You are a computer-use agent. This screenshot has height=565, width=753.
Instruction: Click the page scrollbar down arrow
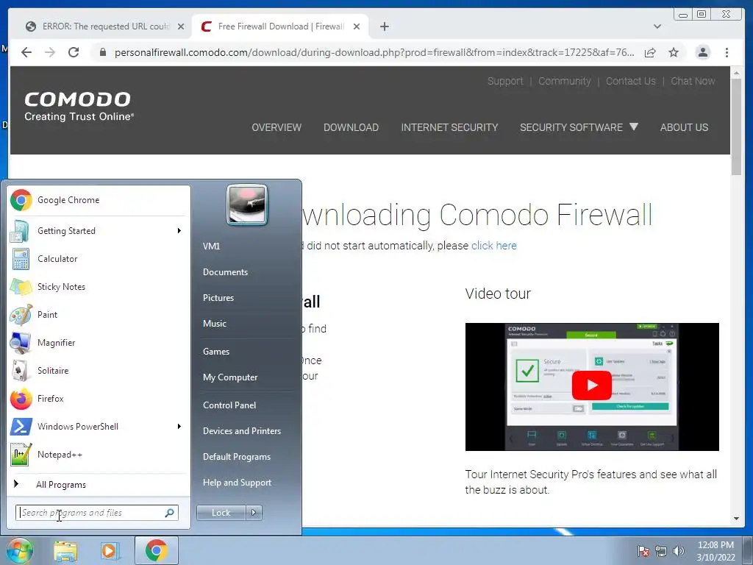(x=736, y=519)
